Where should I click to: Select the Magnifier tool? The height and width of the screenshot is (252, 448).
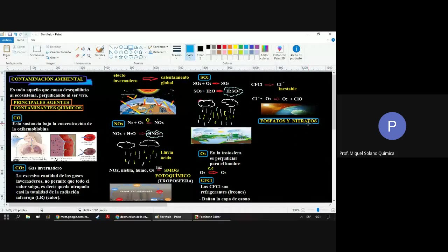coord(89,56)
